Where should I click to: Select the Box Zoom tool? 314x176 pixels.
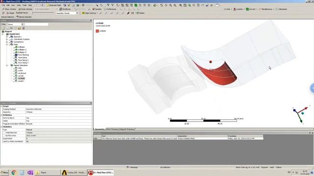click(x=175, y=5)
